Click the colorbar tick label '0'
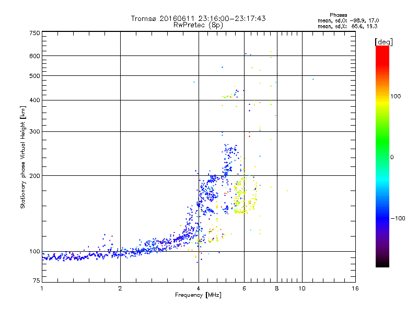Screen dimensions: 418x314 pos(392,158)
